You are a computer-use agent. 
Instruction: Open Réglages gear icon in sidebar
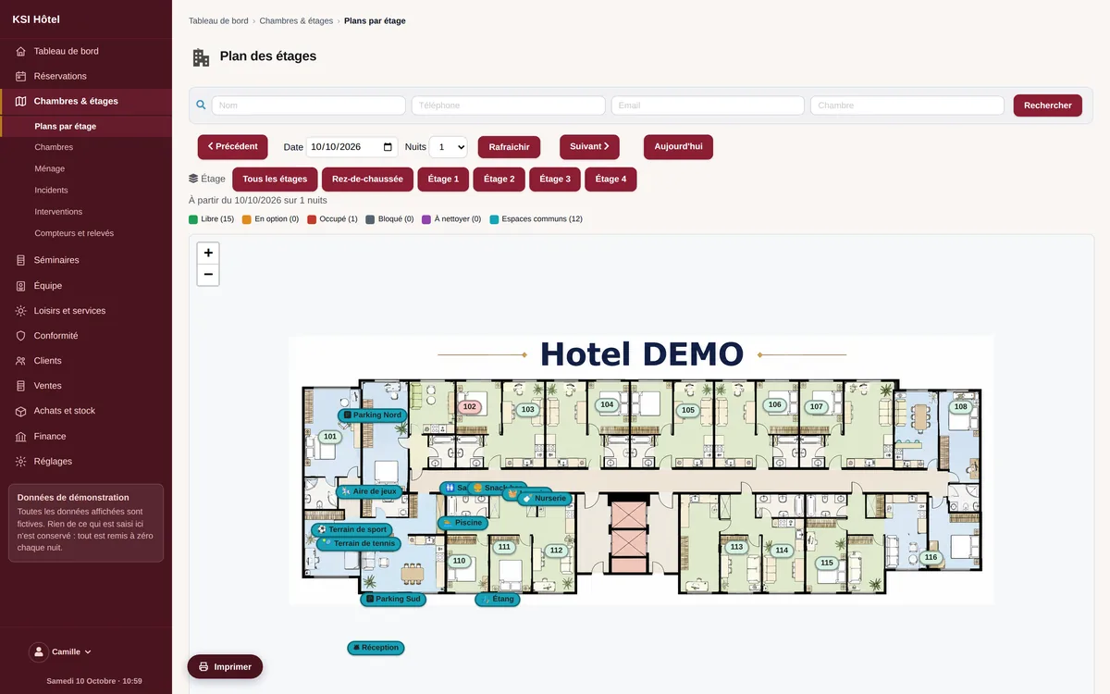(x=20, y=461)
